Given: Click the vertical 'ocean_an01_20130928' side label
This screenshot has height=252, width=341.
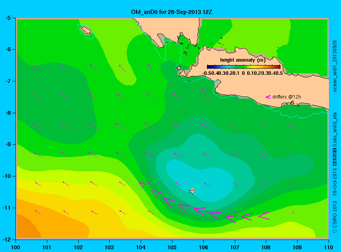Looking at the screenshot, I should [x=335, y=66].
